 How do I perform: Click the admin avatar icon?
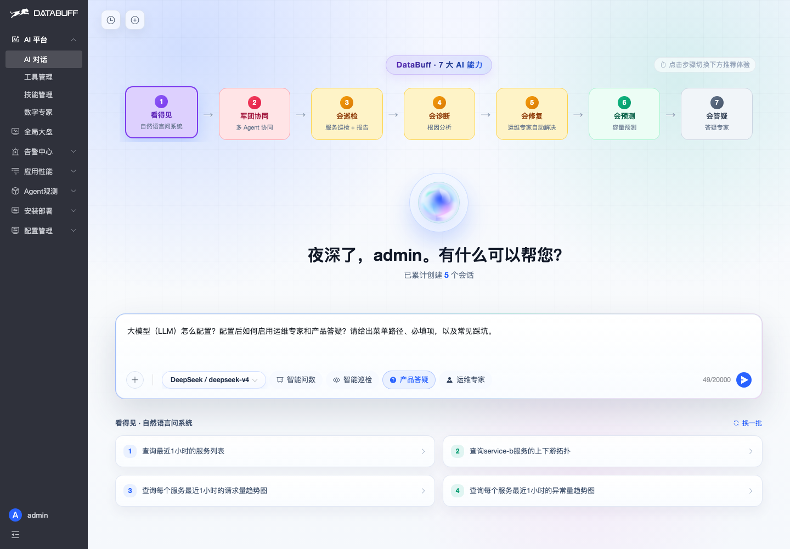pyautogui.click(x=15, y=515)
